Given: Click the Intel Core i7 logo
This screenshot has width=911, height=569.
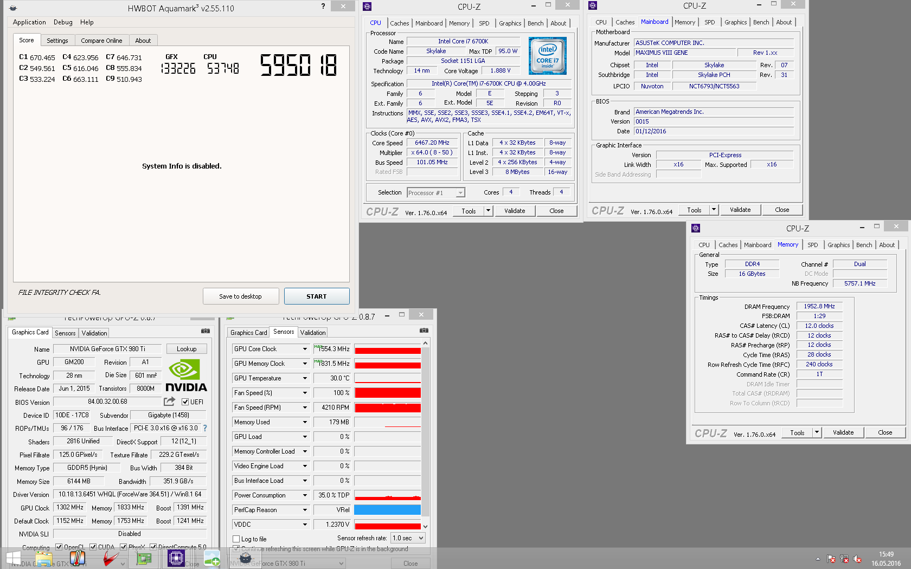Looking at the screenshot, I should tap(548, 56).
